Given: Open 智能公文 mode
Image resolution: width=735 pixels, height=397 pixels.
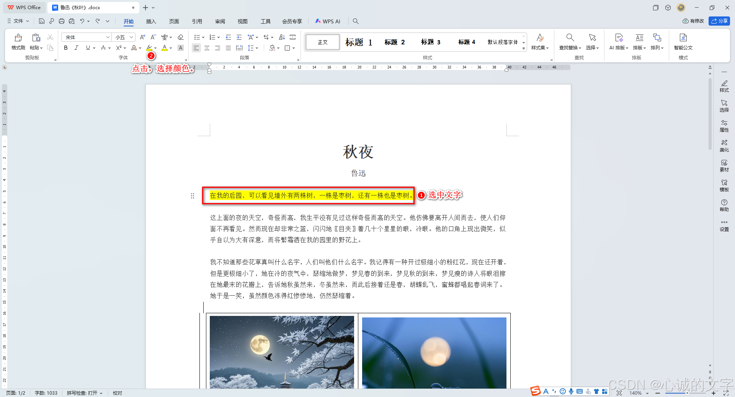Looking at the screenshot, I should pos(683,42).
